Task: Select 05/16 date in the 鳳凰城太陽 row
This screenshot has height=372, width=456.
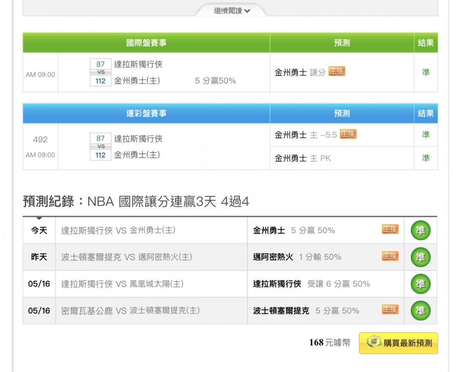Action: tap(39, 284)
